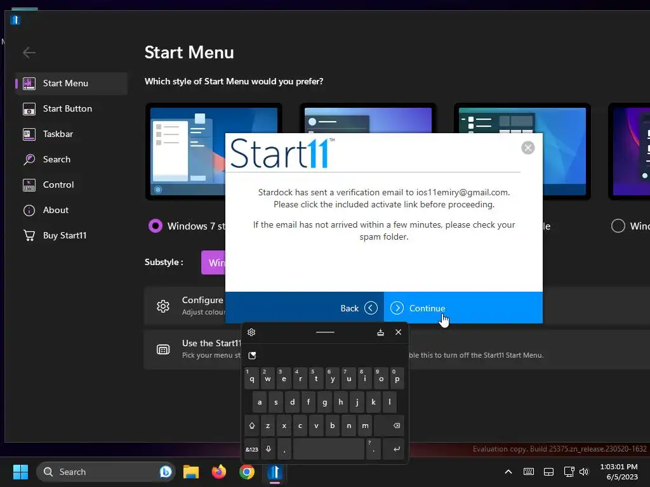Image resolution: width=650 pixels, height=487 pixels.
Task: Select the radio button beside the cut-off "Winc" label
Action: (618, 226)
